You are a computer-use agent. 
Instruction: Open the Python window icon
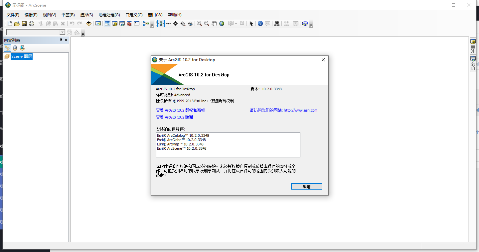(x=137, y=24)
